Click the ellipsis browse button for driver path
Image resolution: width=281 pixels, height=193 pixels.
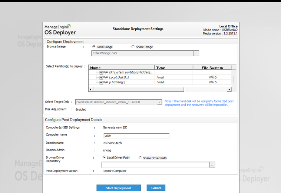click(x=212, y=165)
